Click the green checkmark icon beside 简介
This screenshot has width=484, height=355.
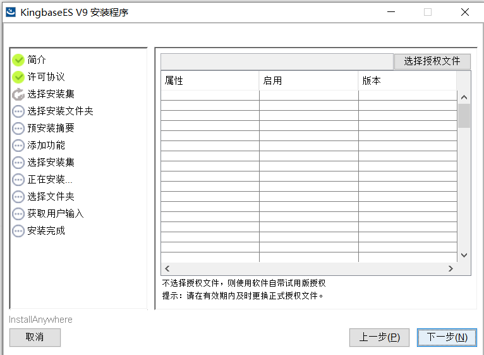pyautogui.click(x=18, y=60)
